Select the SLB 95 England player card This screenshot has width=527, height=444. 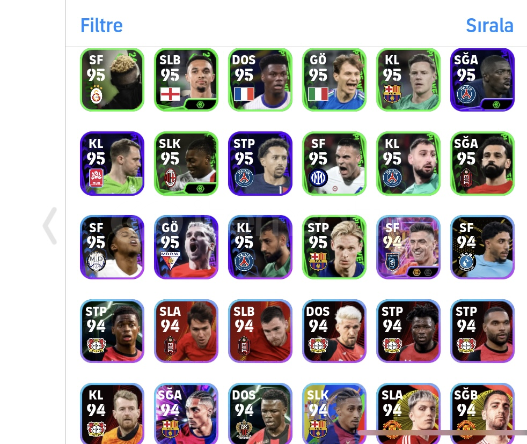186,79
